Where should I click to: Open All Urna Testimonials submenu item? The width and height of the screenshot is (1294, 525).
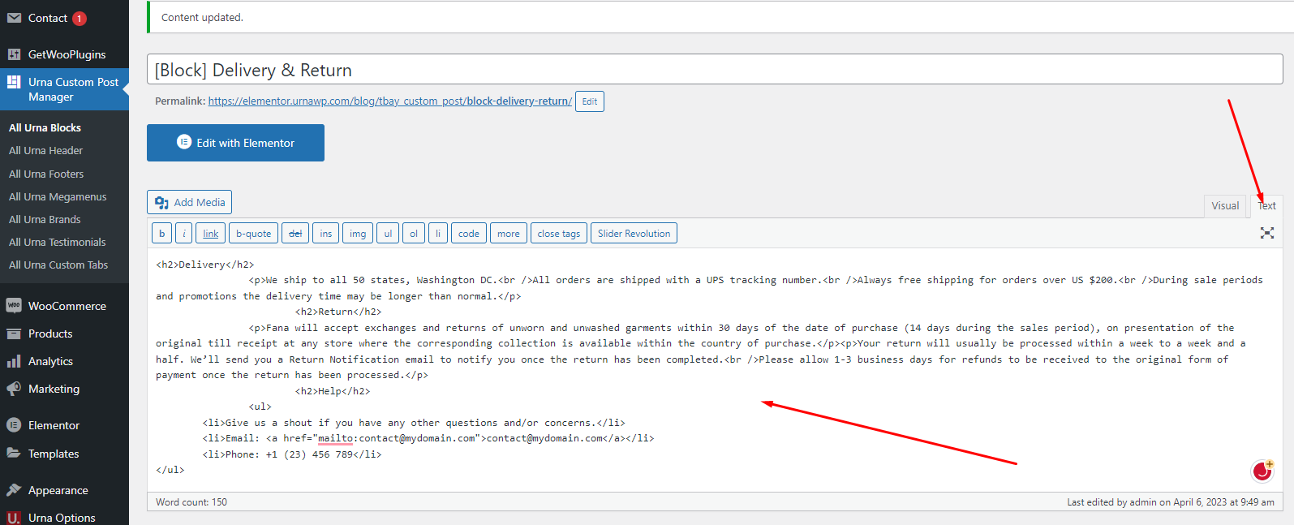click(58, 242)
